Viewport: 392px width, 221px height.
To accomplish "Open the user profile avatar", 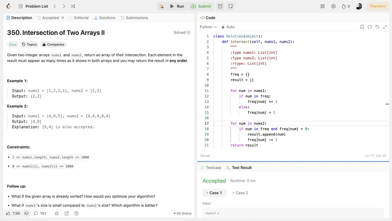I will coord(359,6).
